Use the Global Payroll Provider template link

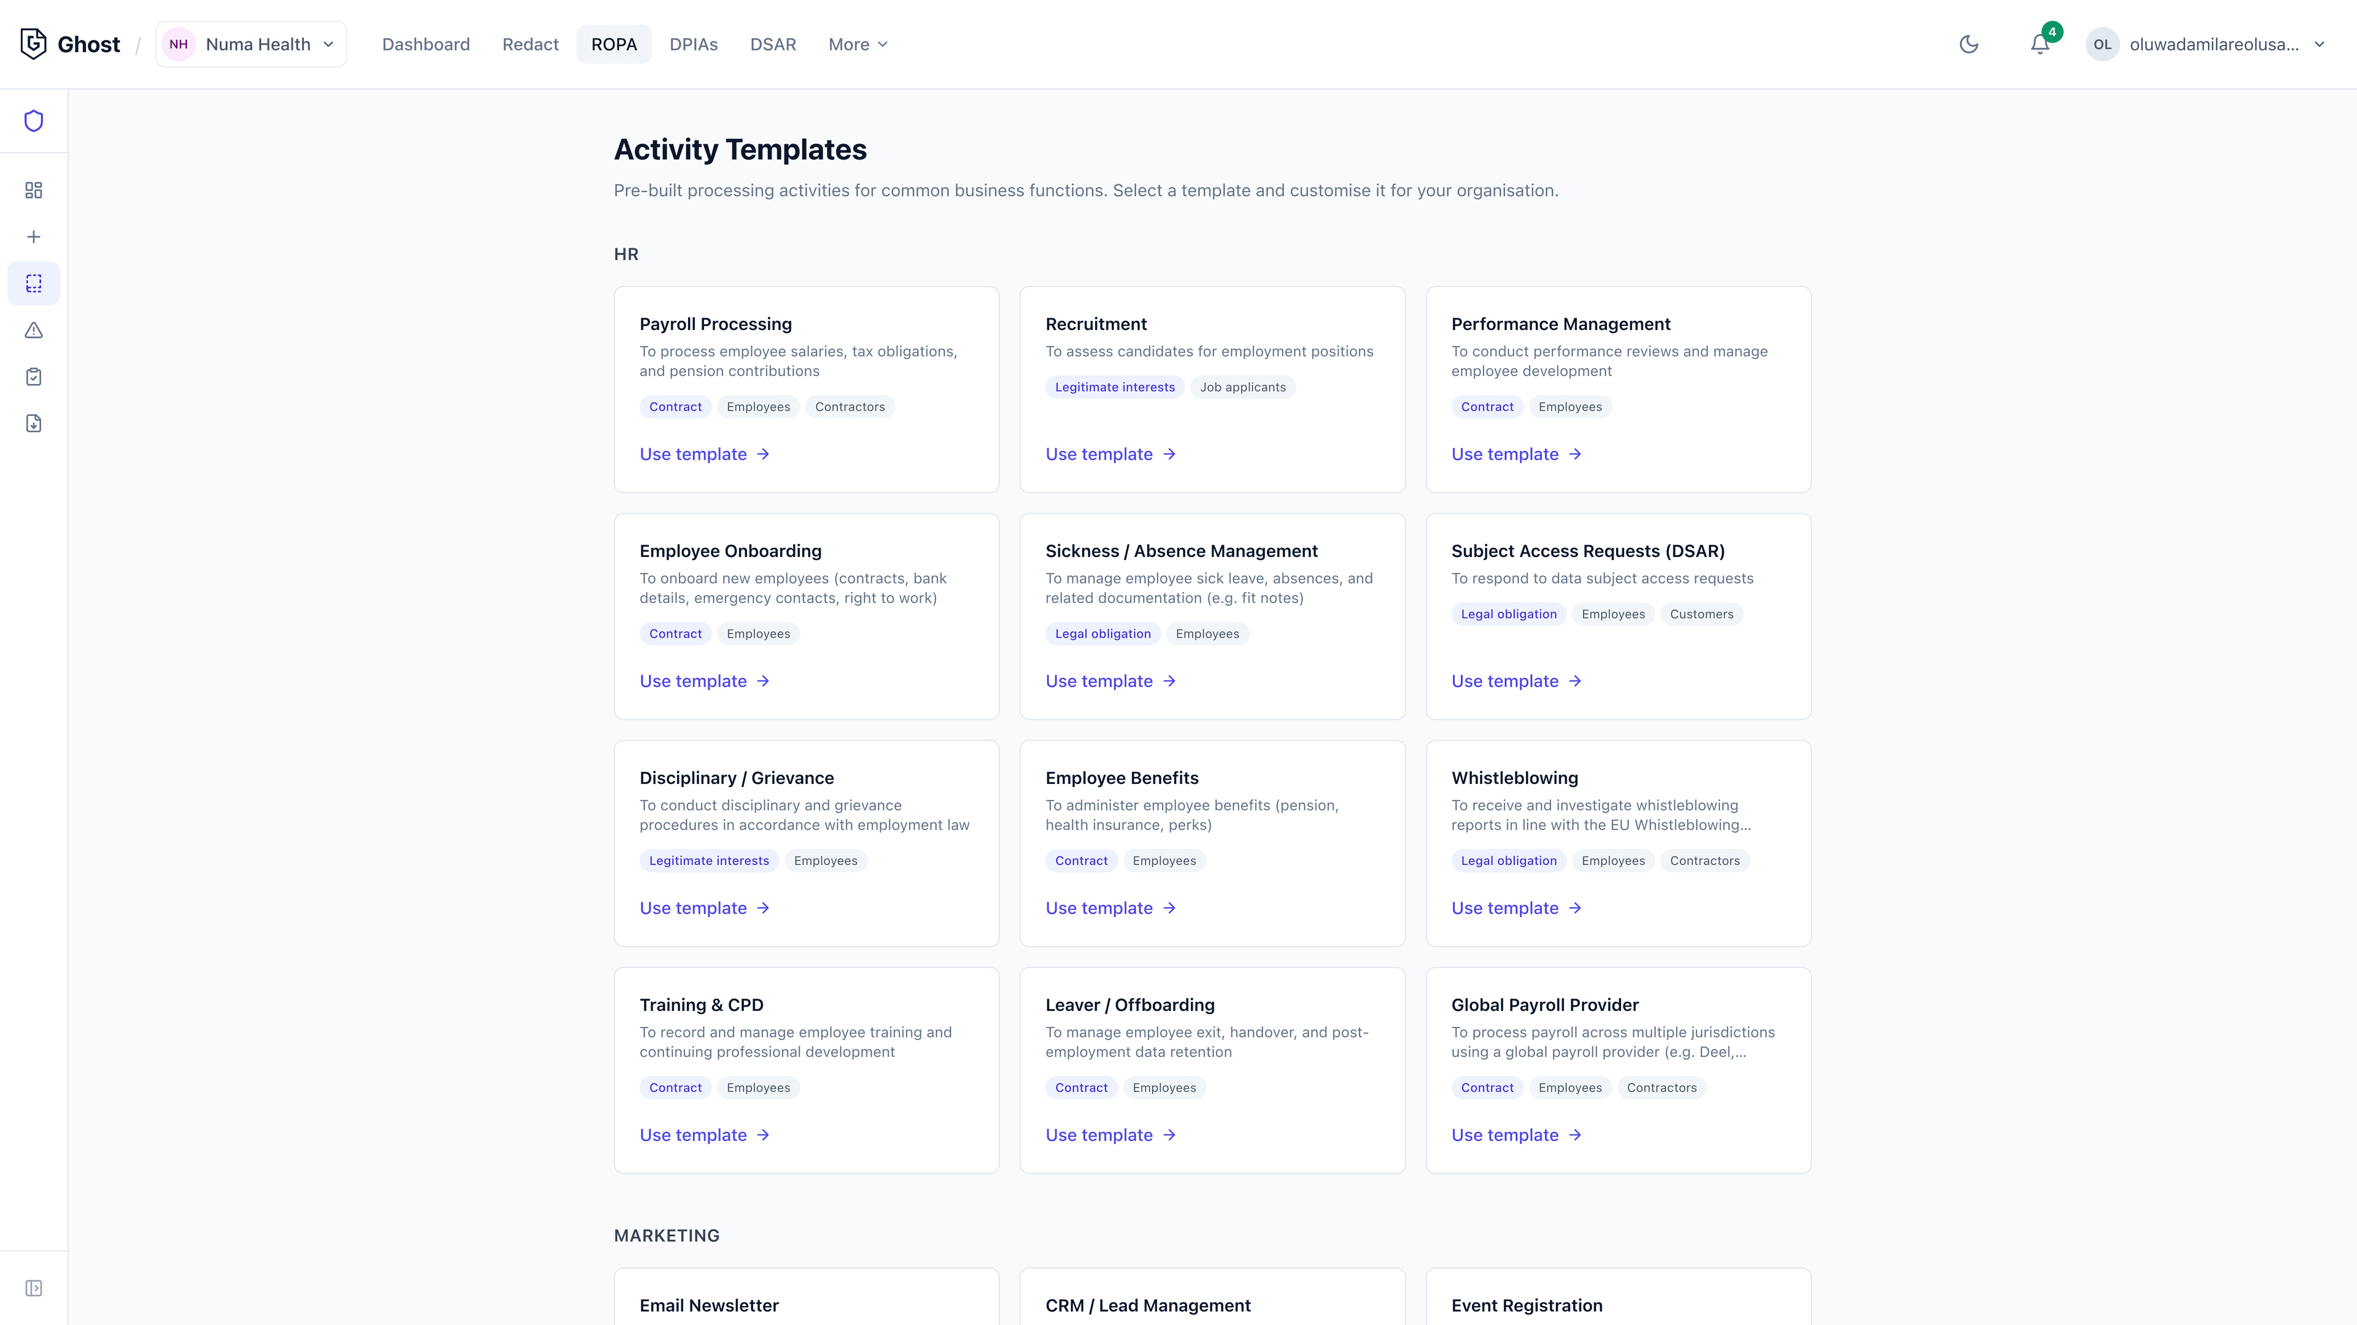(1517, 1135)
